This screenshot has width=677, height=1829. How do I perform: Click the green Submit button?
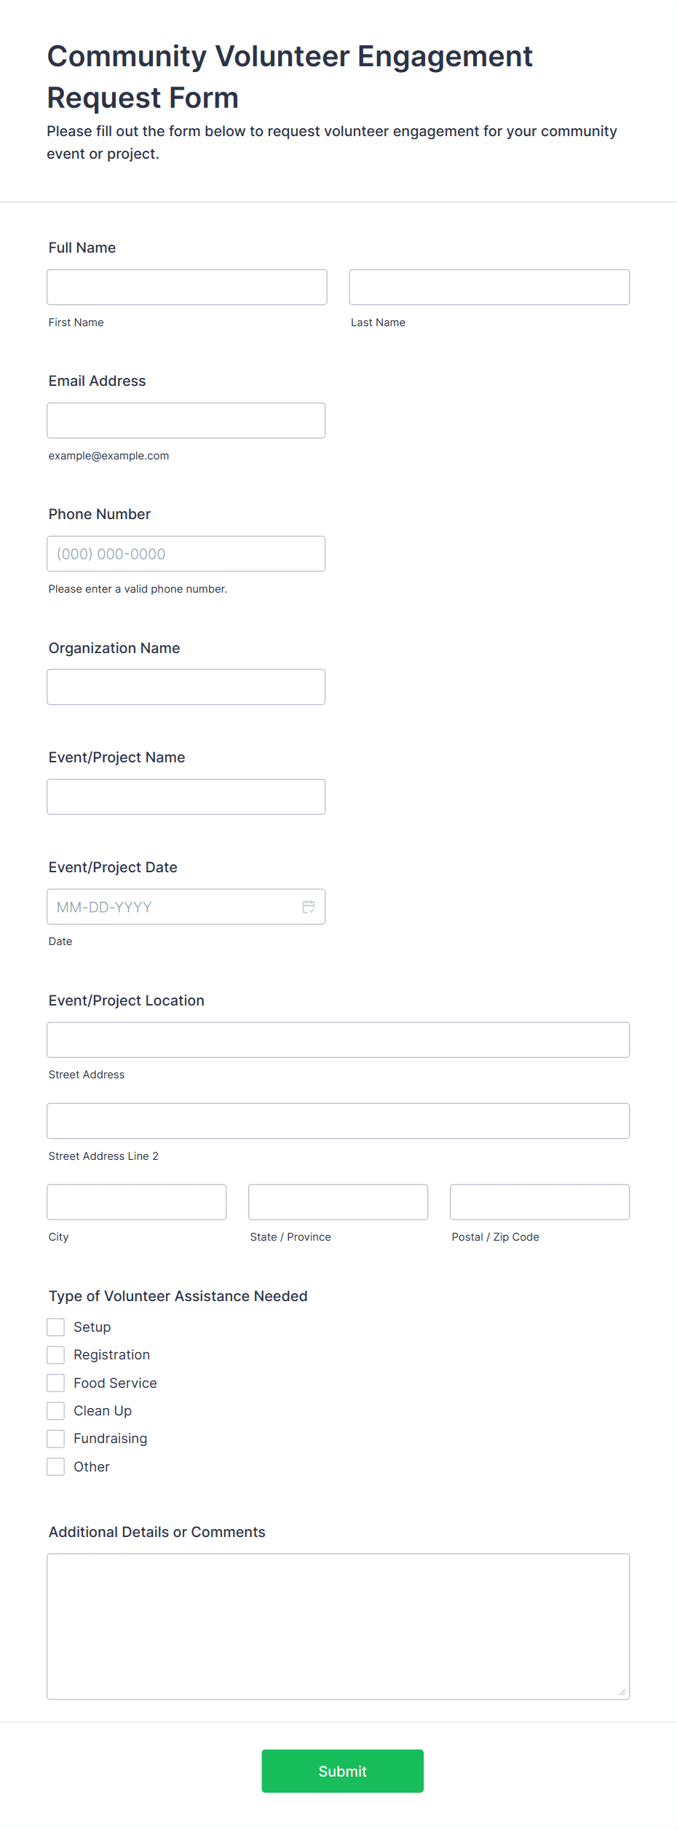coord(342,1771)
